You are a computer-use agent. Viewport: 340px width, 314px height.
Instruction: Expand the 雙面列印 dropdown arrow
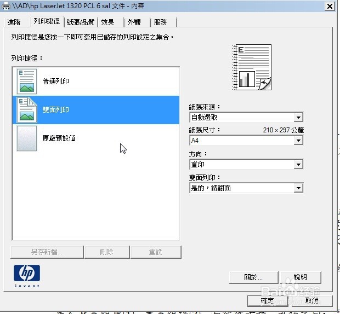[298, 188]
